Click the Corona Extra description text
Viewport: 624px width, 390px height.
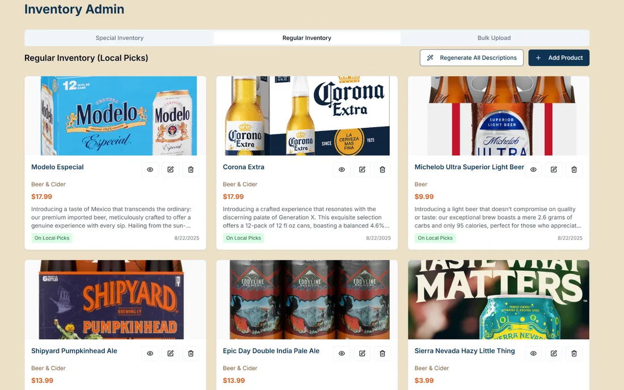[x=306, y=217]
